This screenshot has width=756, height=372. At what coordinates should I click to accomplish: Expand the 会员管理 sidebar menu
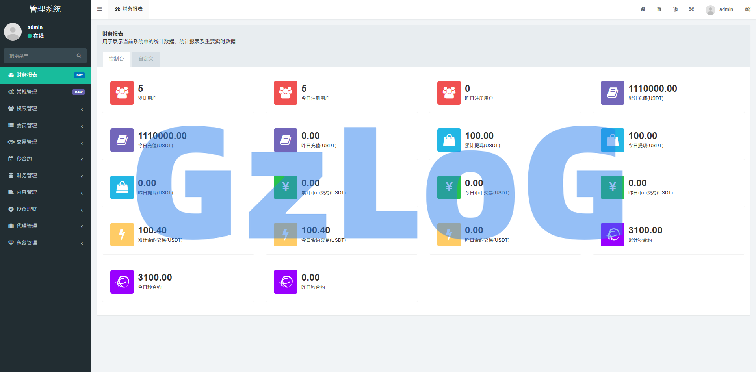click(45, 125)
